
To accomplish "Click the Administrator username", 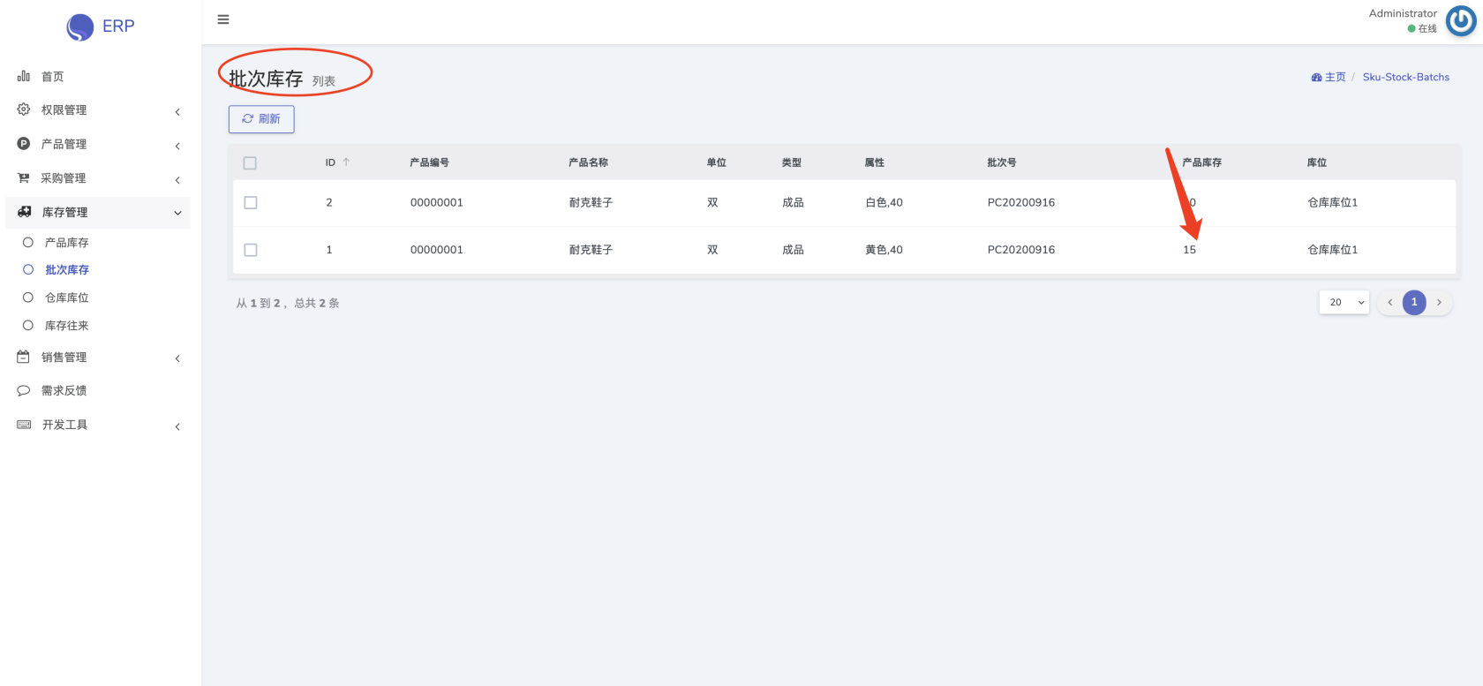I will [x=1403, y=13].
